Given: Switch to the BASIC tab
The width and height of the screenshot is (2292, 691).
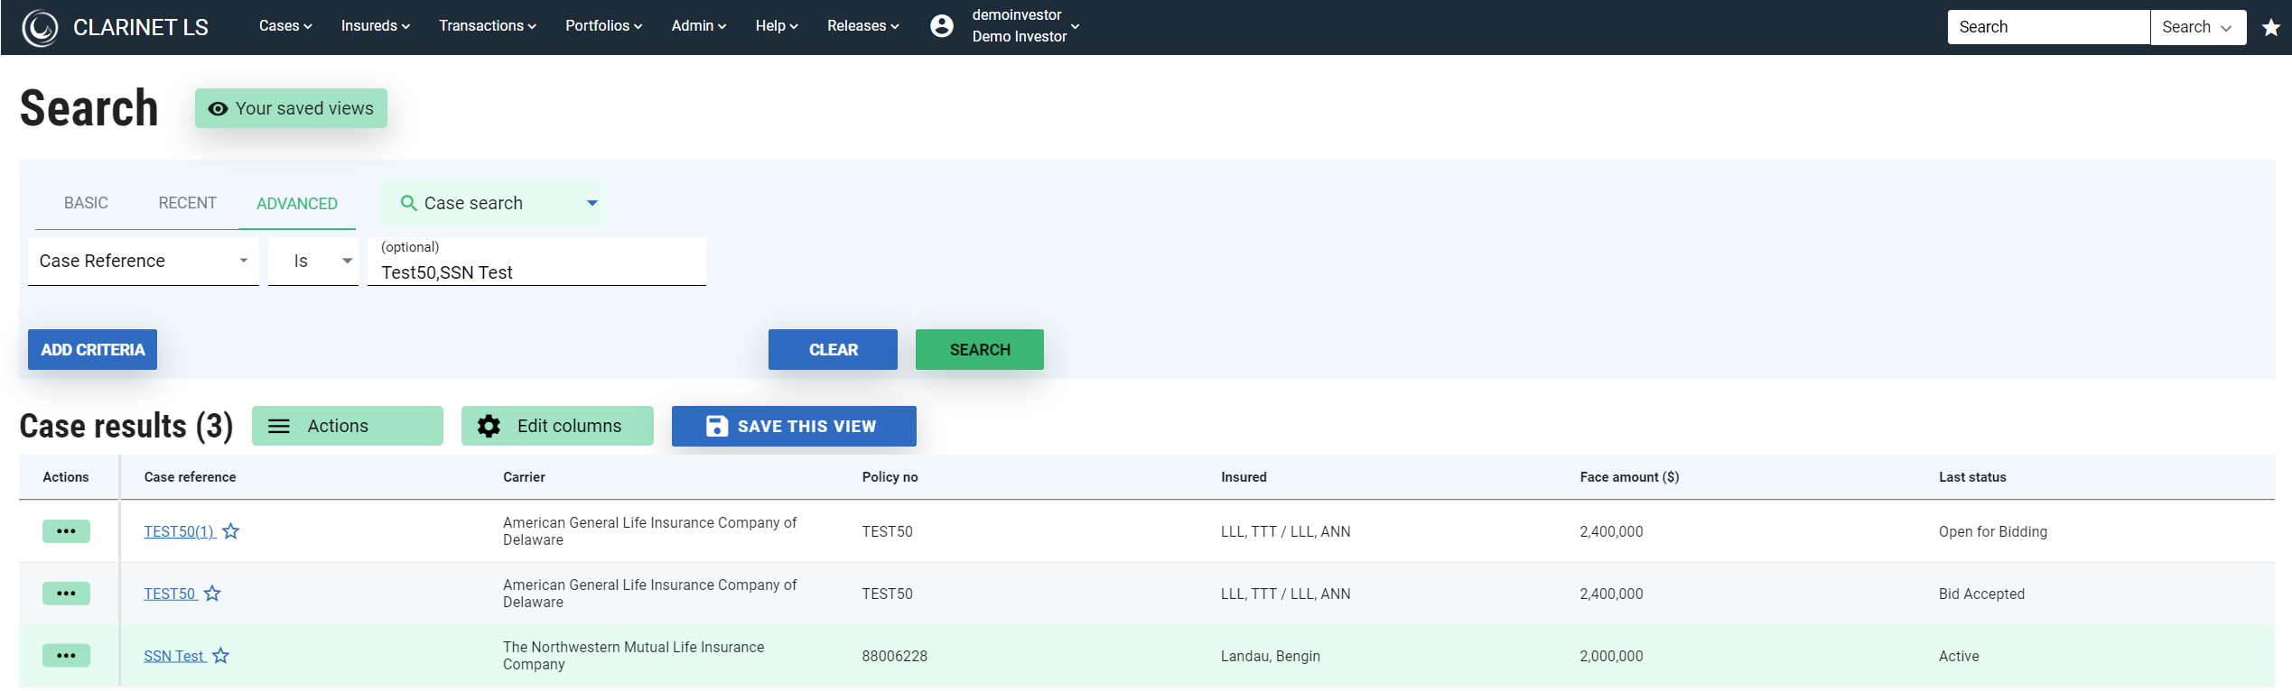Looking at the screenshot, I should coord(86,204).
